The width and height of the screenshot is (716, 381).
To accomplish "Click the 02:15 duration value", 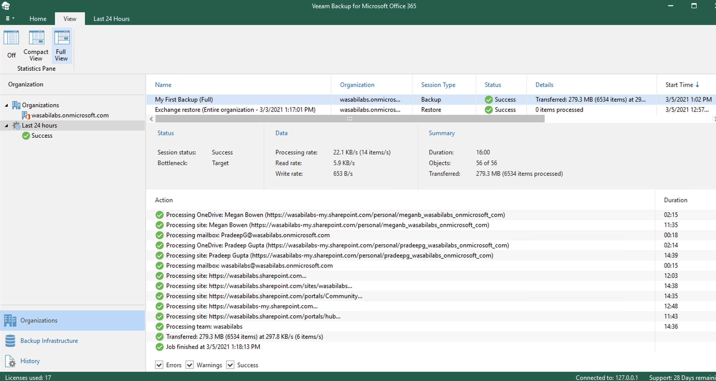I will pyautogui.click(x=671, y=215).
